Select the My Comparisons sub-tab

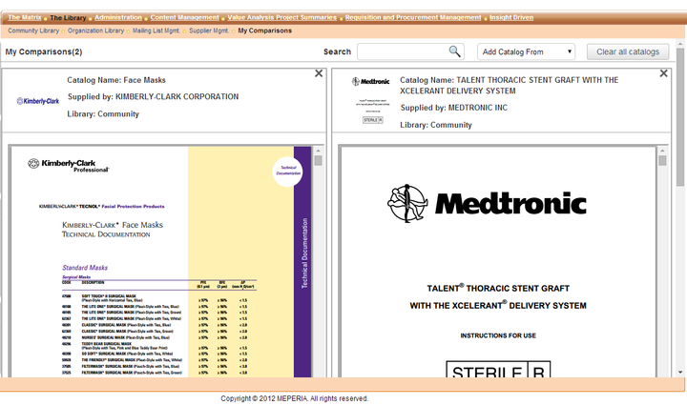[264, 30]
